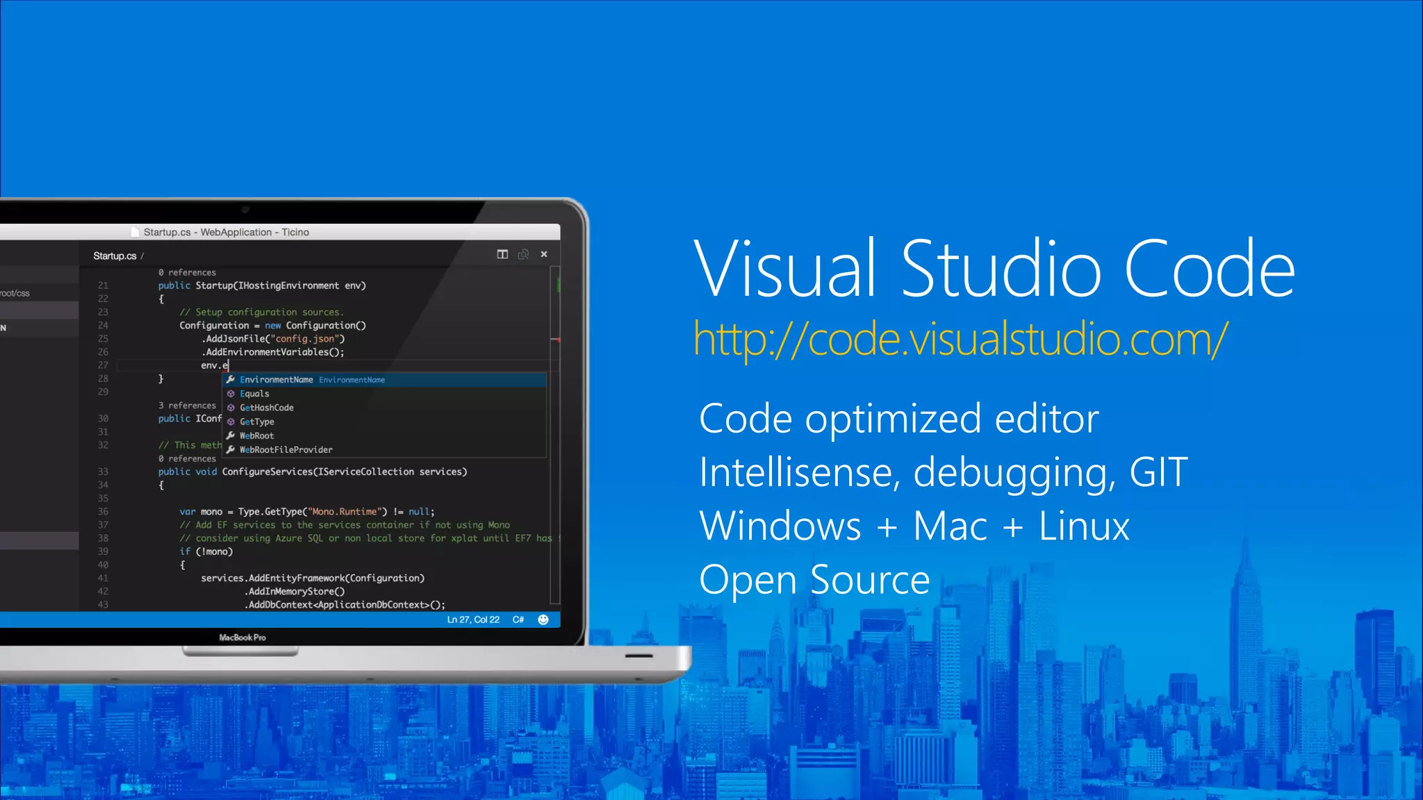Screen dimensions: 1423x800
Task: Click AddEnvironmentVariables call on line 26
Action: coord(273,352)
